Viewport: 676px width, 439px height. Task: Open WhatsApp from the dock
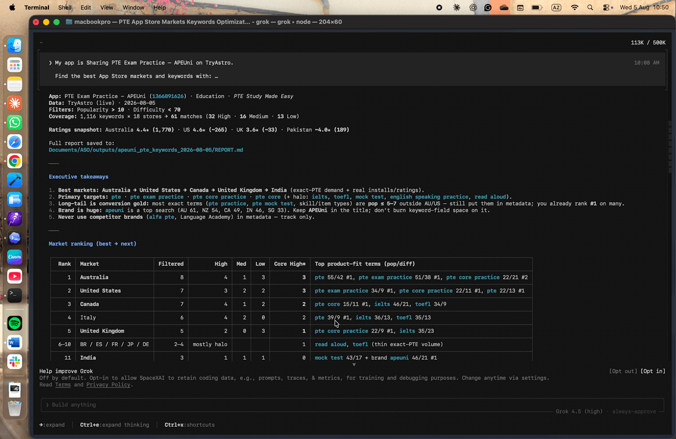coord(15,123)
